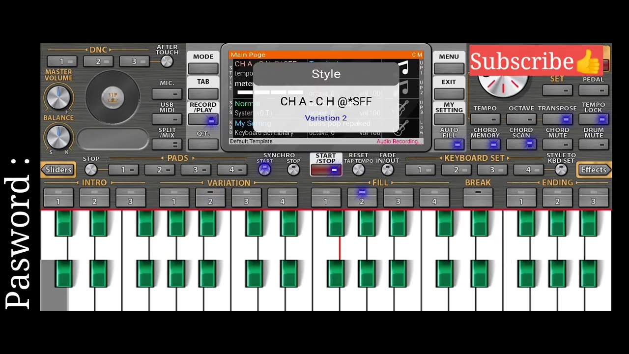Click the BREAK button
The height and width of the screenshot is (354, 629).
(x=478, y=197)
